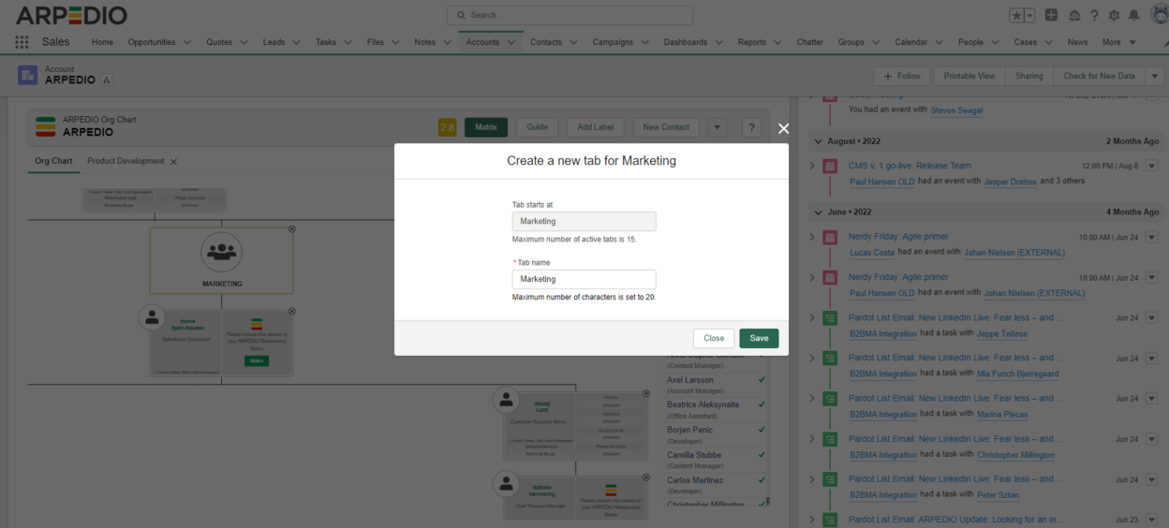Viewport: 1169px width, 528px height.
Task: Click the task icon for Christopher Millington's email
Action: pyautogui.click(x=830, y=439)
